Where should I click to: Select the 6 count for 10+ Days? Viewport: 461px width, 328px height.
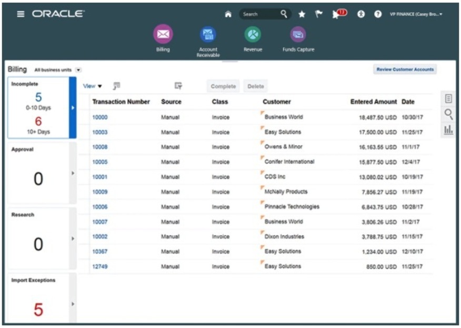coord(38,121)
